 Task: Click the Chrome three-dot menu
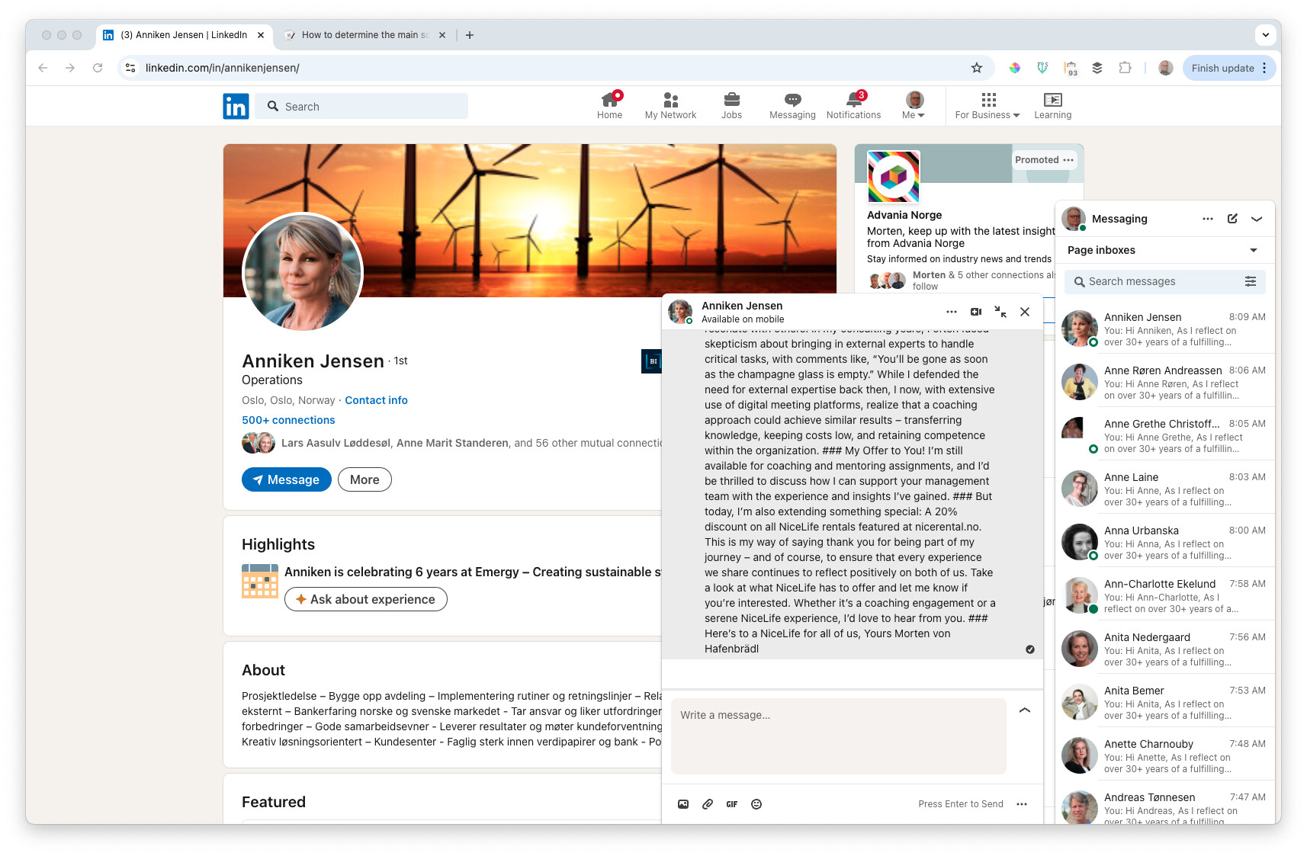coord(1264,68)
